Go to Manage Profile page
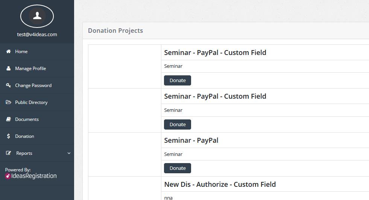369x200 pixels. (30, 69)
